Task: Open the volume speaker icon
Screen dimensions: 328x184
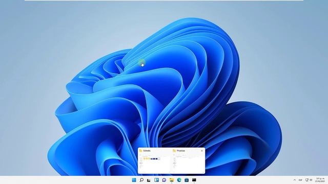Action: click(311, 180)
